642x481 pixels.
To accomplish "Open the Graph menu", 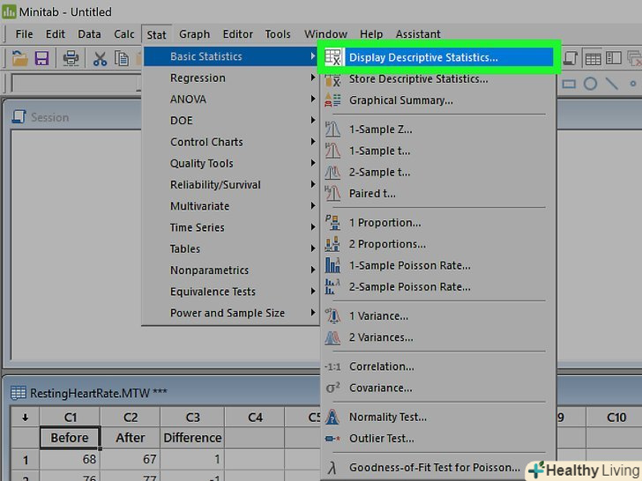I will [x=195, y=34].
